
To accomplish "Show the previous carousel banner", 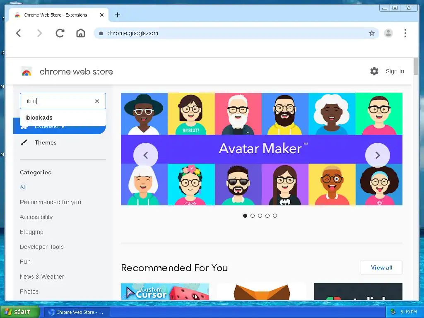I will click(146, 155).
